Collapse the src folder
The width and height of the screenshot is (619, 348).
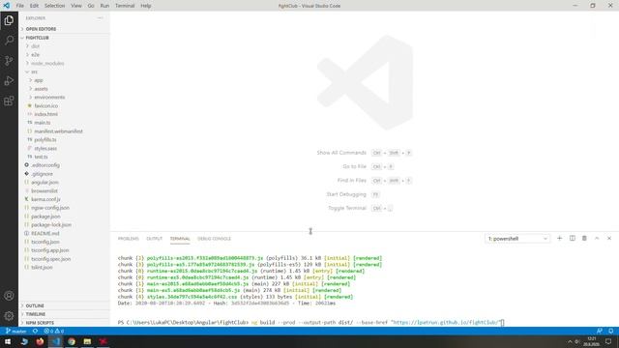[66, 72]
